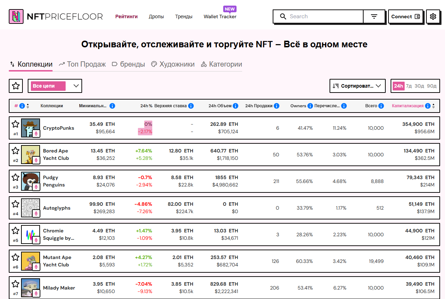The height and width of the screenshot is (299, 445).
Task: Show info for Owners column
Action: (310, 106)
